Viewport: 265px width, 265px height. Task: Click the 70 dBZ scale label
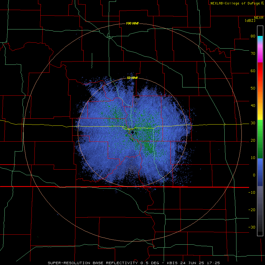(253, 54)
